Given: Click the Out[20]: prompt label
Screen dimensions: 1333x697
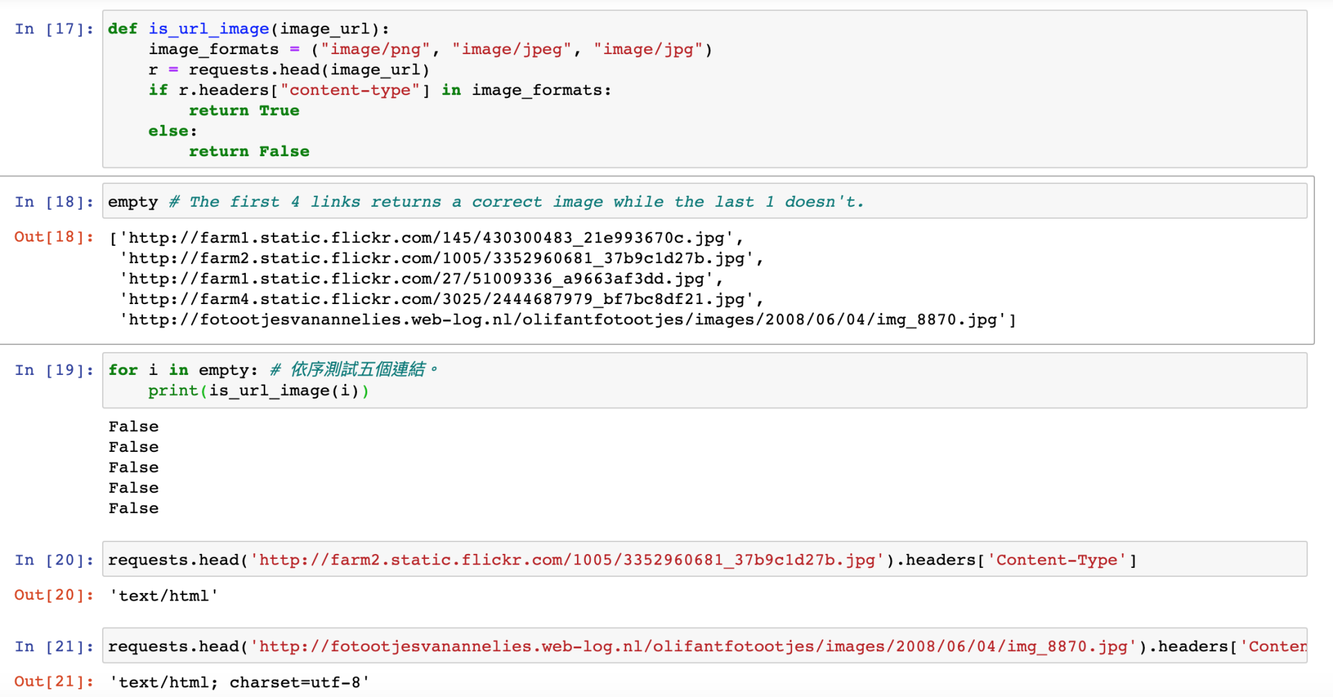Looking at the screenshot, I should [54, 595].
